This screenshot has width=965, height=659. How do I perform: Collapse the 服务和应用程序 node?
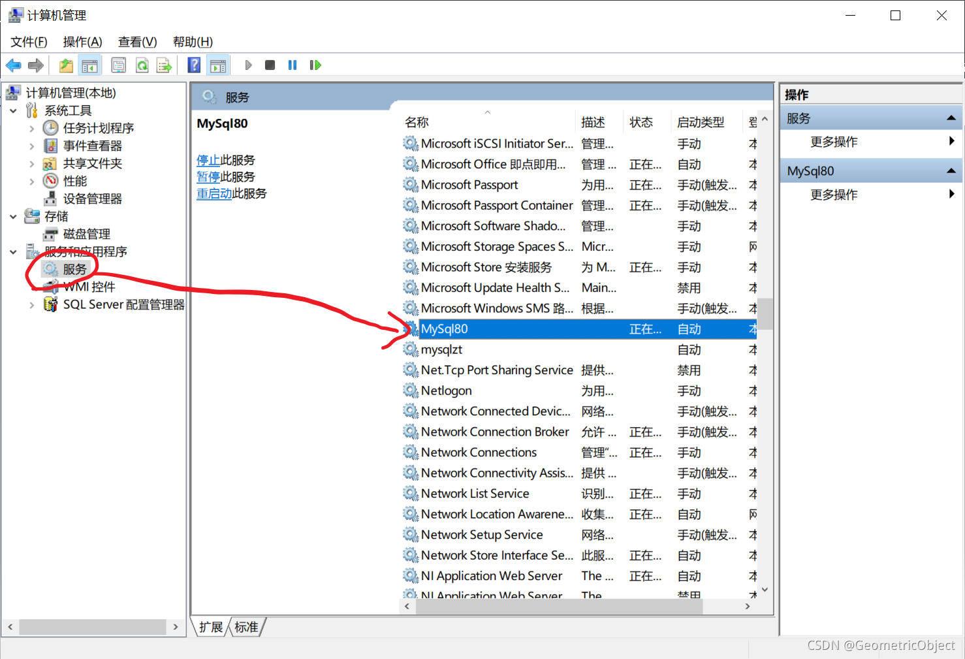(x=13, y=251)
